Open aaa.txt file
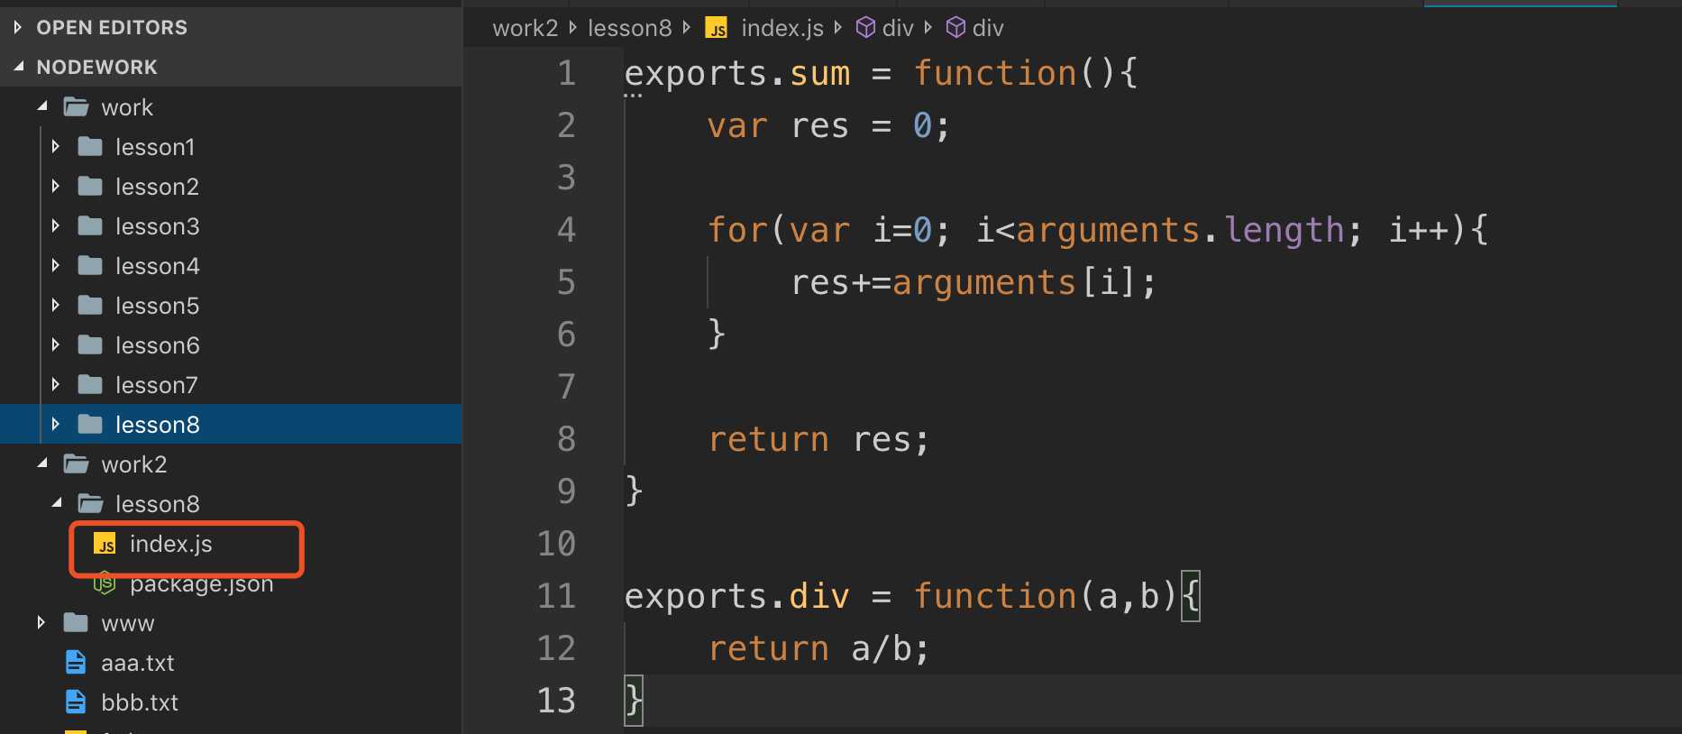Viewport: 1682px width, 734px height. pyautogui.click(x=138, y=663)
